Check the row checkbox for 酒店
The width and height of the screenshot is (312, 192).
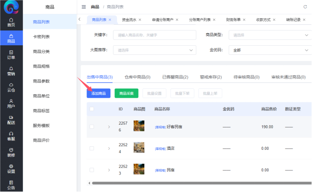pos(92,148)
